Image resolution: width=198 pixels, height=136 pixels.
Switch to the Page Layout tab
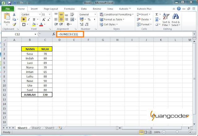click(x=51, y=9)
